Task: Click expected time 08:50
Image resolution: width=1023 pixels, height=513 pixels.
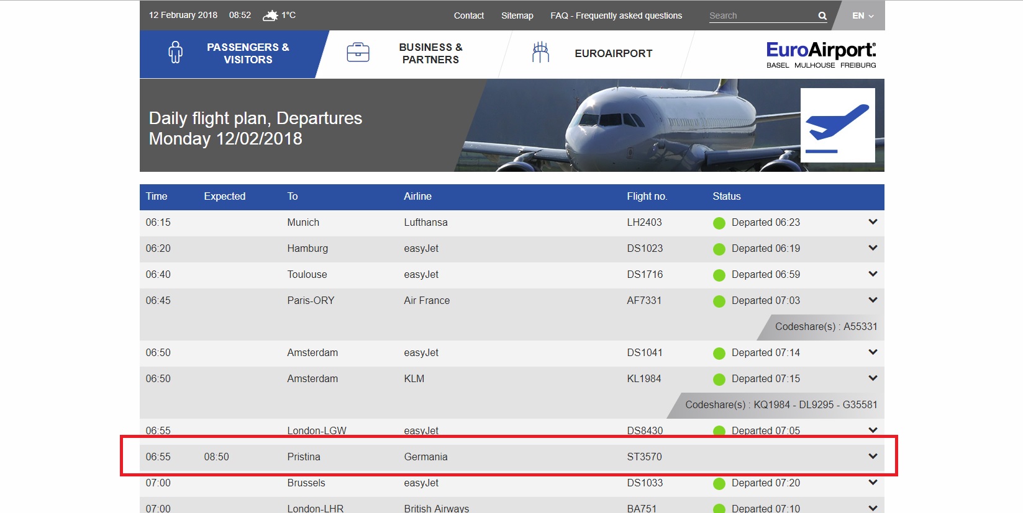Action: pos(216,457)
